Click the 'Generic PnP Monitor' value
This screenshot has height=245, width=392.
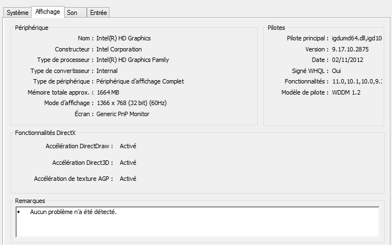tap(123, 114)
